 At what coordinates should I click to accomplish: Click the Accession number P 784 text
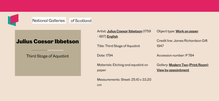(x=175, y=56)
